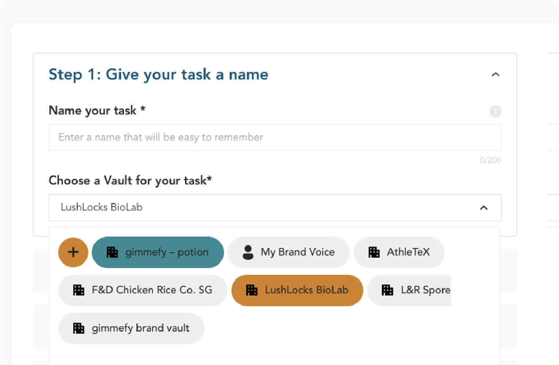The height and width of the screenshot is (365, 559).
Task: Click the task name input field
Action: pyautogui.click(x=275, y=137)
